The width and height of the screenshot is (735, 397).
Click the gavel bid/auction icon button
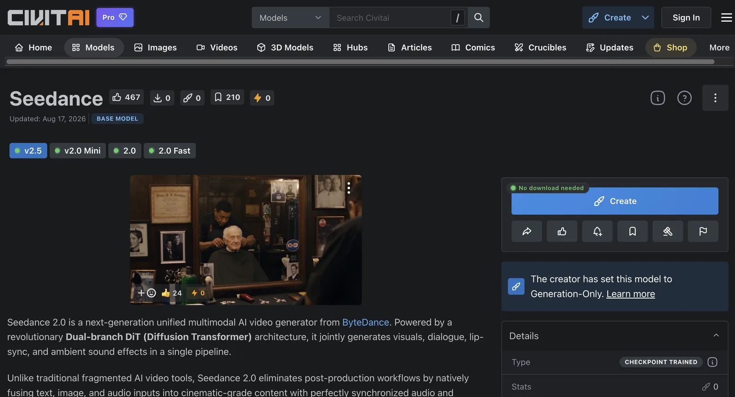(667, 231)
